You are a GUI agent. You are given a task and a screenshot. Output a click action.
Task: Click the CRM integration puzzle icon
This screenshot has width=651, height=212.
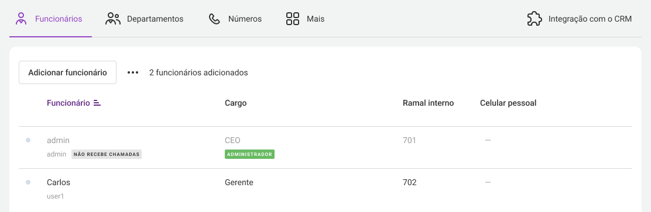(534, 19)
